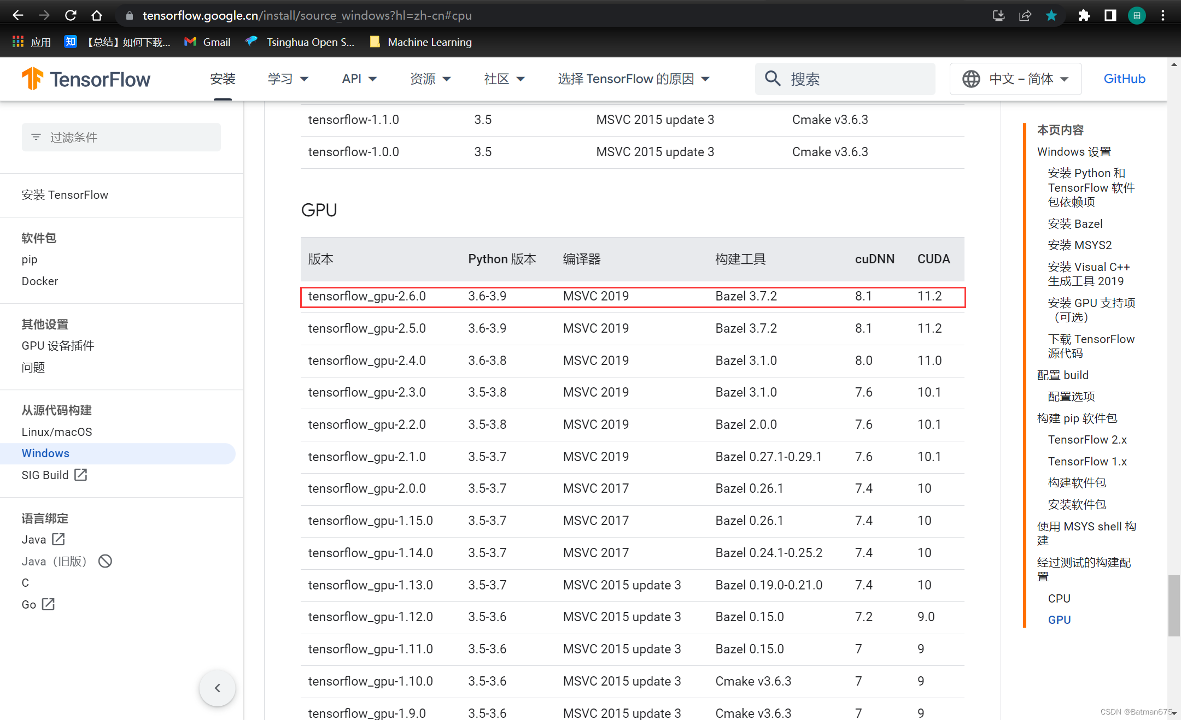
Task: Open the browser side panel icon
Action: click(x=1110, y=15)
